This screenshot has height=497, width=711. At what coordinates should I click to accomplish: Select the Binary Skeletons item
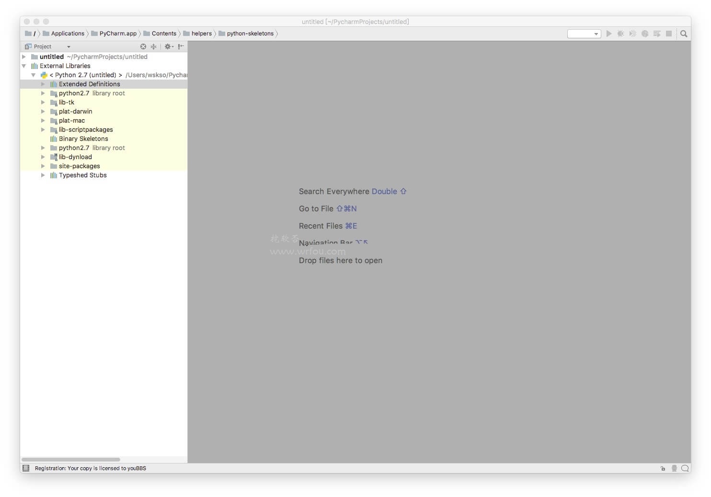tap(103, 139)
